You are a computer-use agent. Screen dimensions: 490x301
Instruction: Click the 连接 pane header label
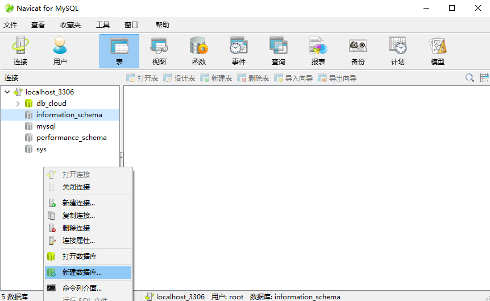coord(11,77)
